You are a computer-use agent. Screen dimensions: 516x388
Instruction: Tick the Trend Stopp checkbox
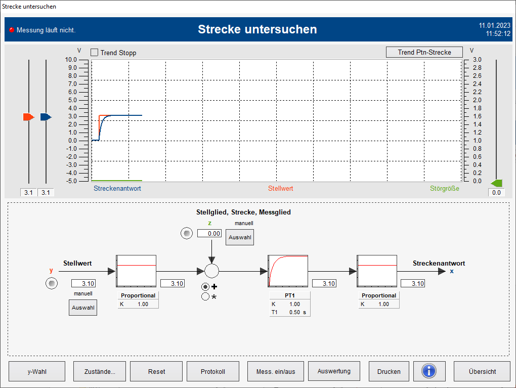95,52
